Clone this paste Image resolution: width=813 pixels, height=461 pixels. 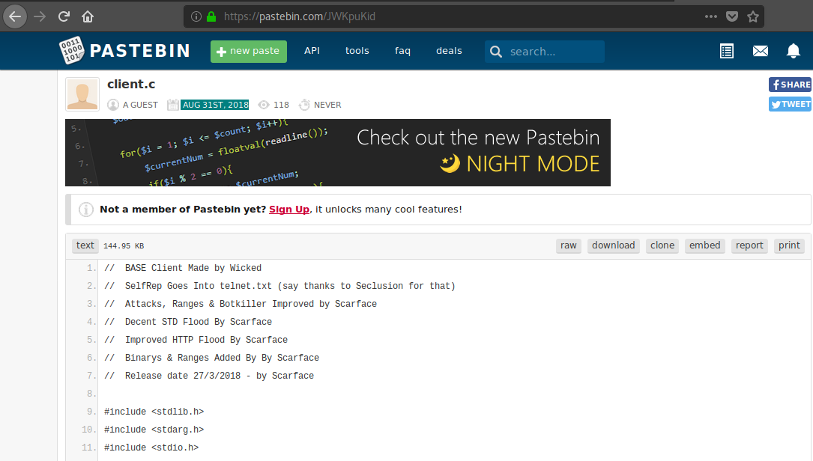pos(662,245)
